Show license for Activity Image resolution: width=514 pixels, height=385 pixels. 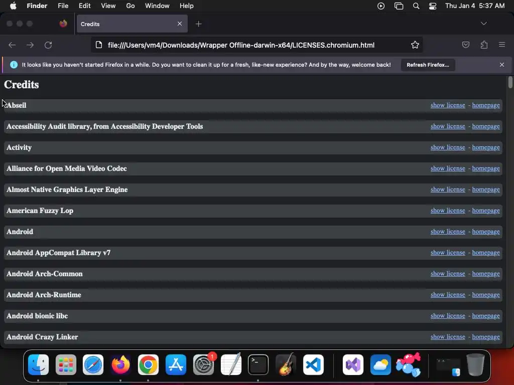pos(448,147)
